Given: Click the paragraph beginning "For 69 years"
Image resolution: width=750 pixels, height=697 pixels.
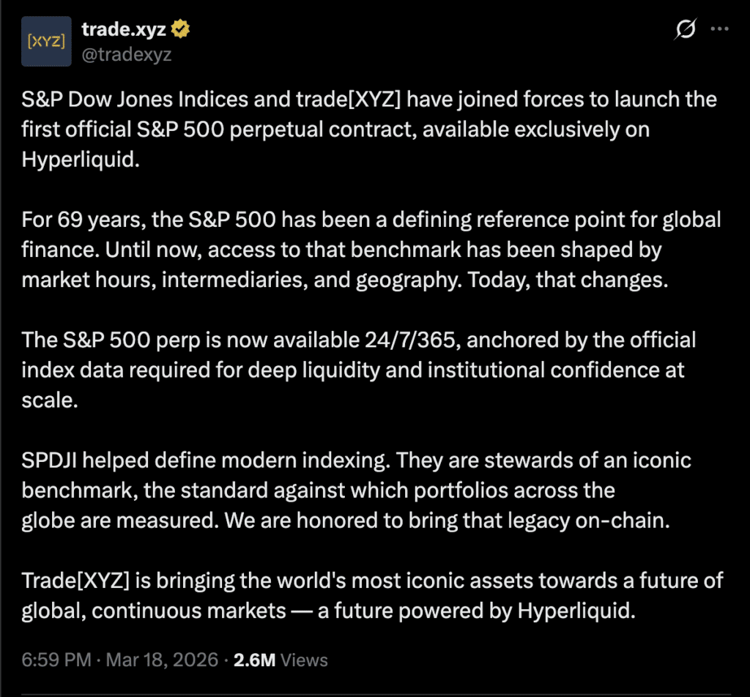Looking at the screenshot, I should (366, 250).
